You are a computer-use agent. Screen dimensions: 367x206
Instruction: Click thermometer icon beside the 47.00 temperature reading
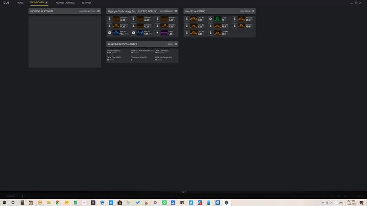pyautogui.click(x=109, y=19)
